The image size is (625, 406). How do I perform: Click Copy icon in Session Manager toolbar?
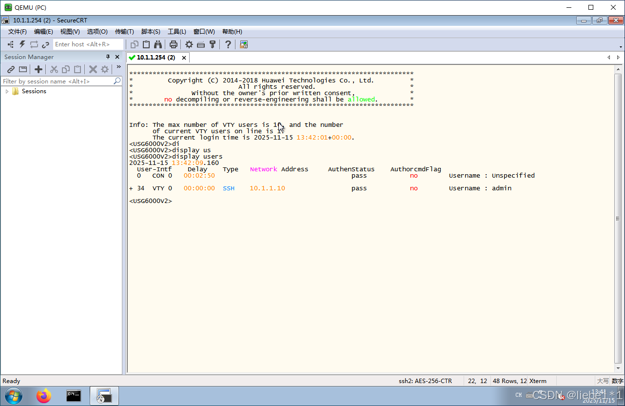[x=66, y=69]
